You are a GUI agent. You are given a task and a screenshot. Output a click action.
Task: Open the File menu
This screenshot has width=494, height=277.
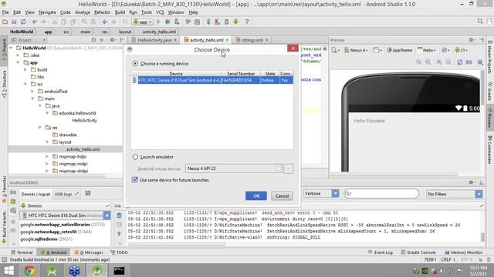pos(5,12)
